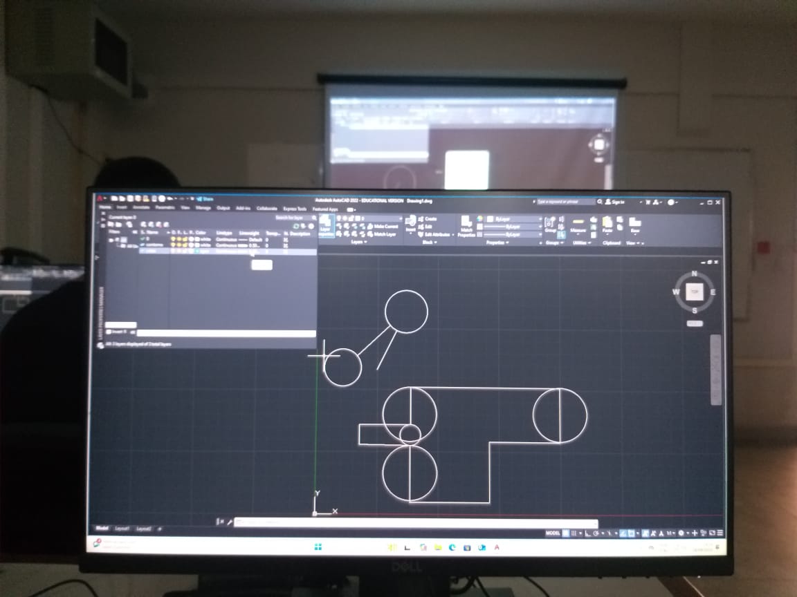Toggle freeze sun icon for contorno layer
The image size is (797, 597).
pos(179,245)
